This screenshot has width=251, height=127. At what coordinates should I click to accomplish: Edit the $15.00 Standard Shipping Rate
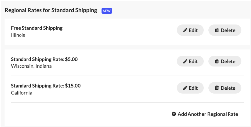pyautogui.click(x=190, y=88)
